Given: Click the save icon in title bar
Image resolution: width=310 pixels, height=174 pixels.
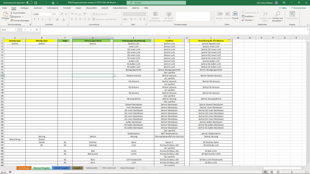Looking at the screenshot, I should [x=36, y=3].
